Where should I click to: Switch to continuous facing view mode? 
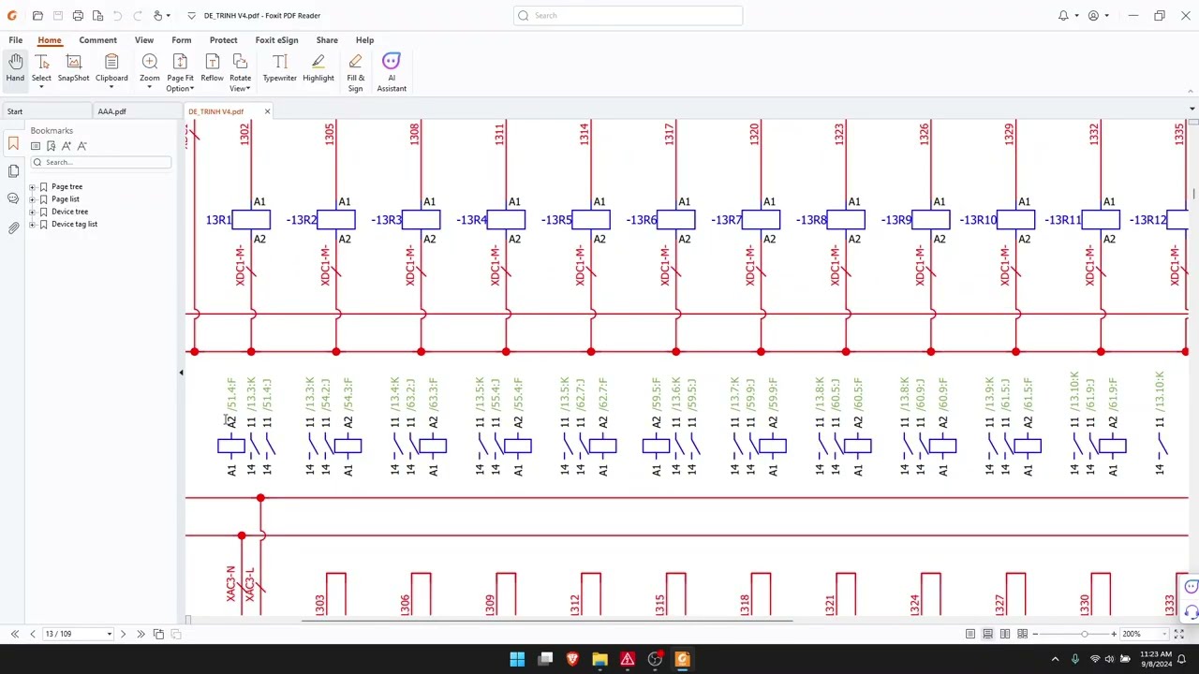coord(1022,634)
